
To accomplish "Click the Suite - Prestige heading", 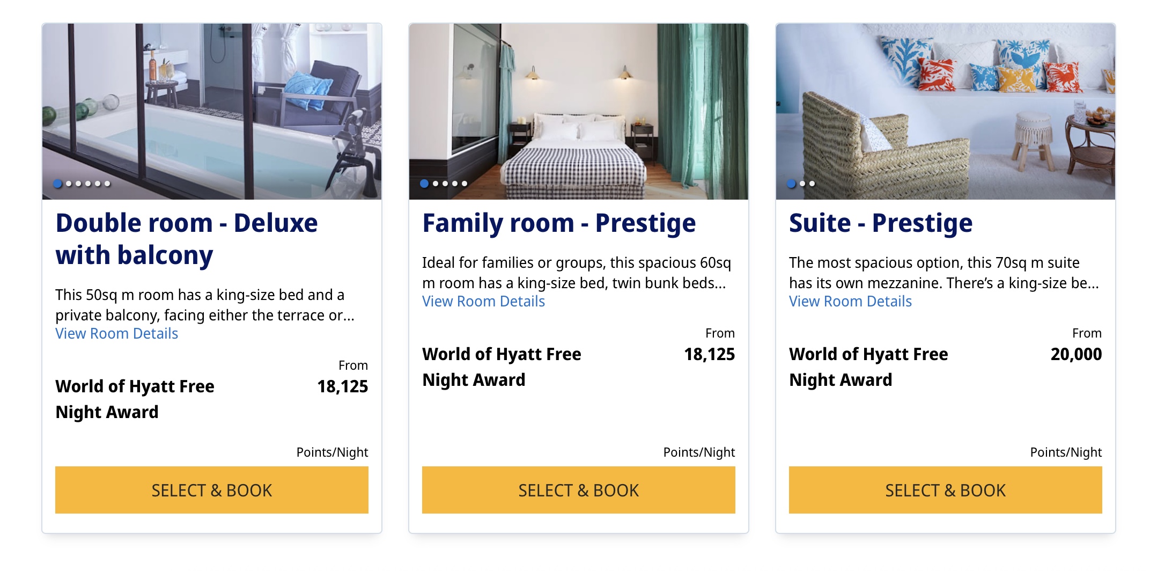I will coord(881,223).
